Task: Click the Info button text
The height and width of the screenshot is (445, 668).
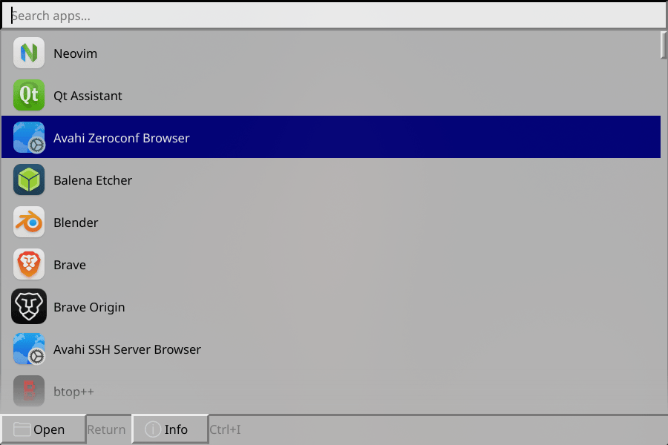Action: pos(176,429)
